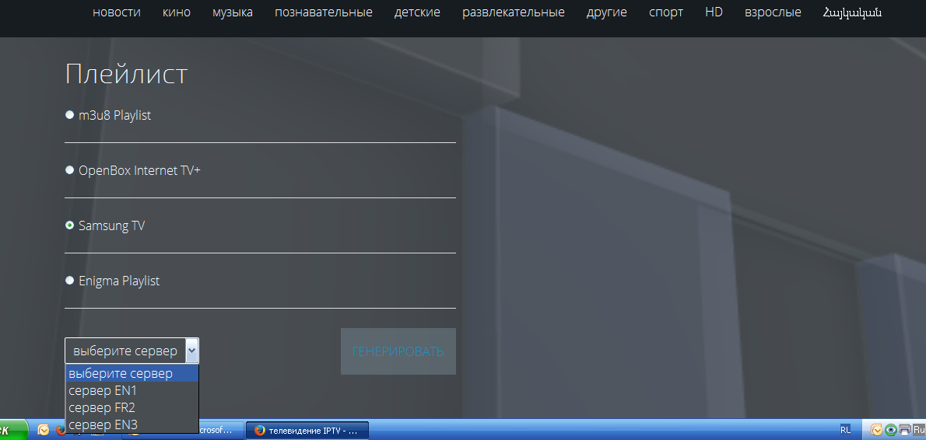Viewport: 926px width, 440px height.
Task: Open the новости channel category
Action: [117, 12]
